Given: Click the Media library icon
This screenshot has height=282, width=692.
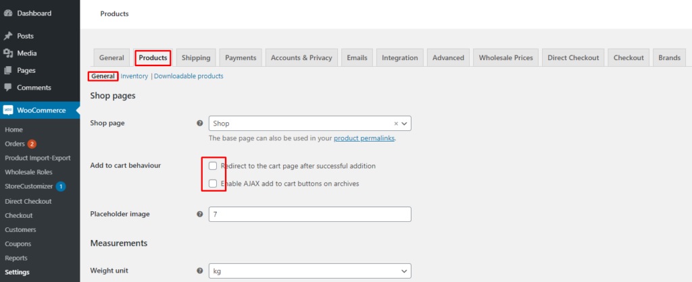Looking at the screenshot, I should pos(7,53).
